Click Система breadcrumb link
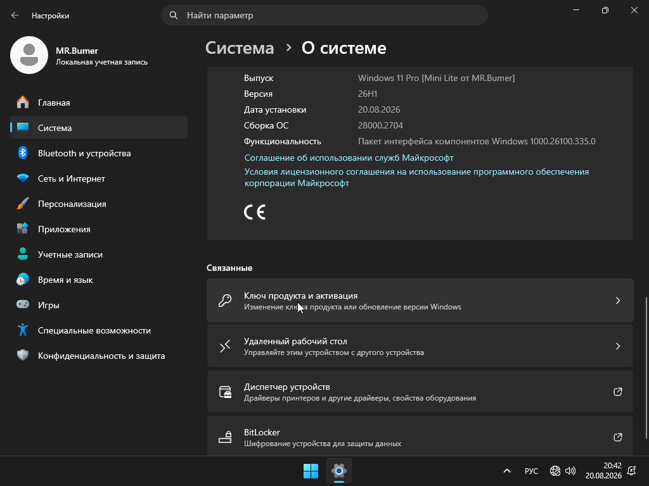Image resolution: width=649 pixels, height=486 pixels. click(x=240, y=48)
